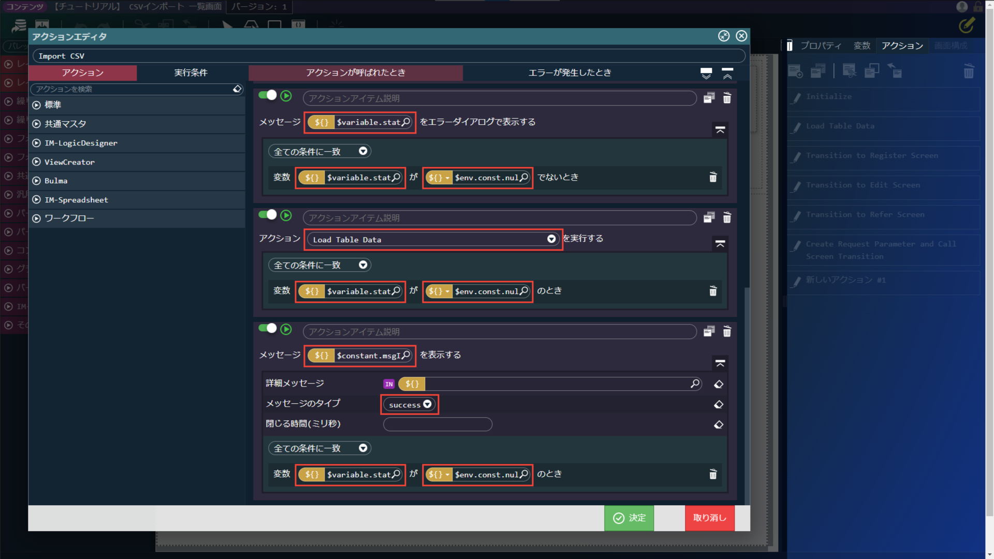
Task: Collapse the Load Table Data action details
Action: coord(720,244)
